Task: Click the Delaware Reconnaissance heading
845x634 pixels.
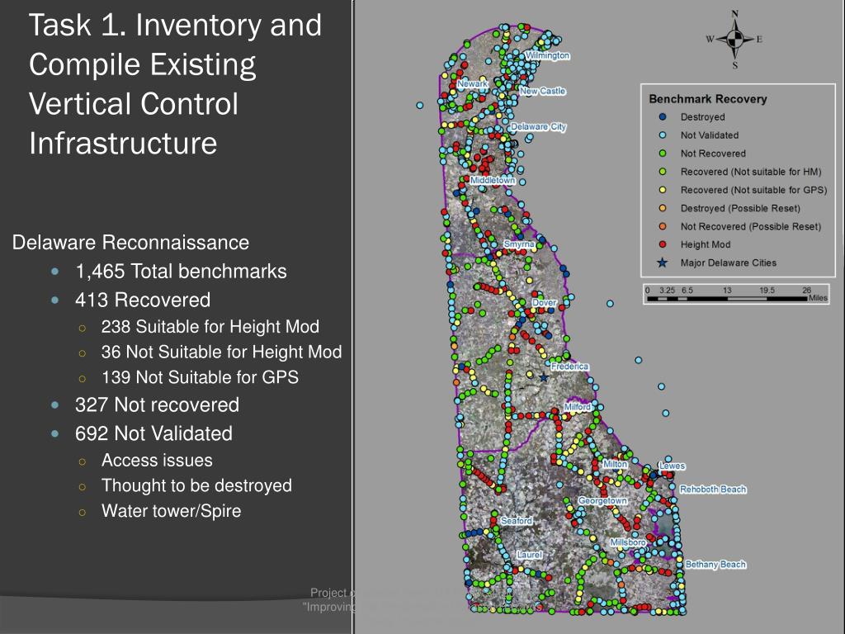Action: [130, 242]
